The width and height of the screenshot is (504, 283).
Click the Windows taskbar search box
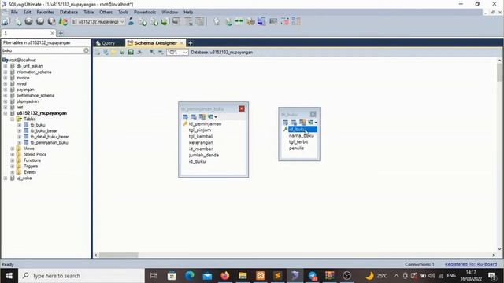pyautogui.click(x=81, y=276)
